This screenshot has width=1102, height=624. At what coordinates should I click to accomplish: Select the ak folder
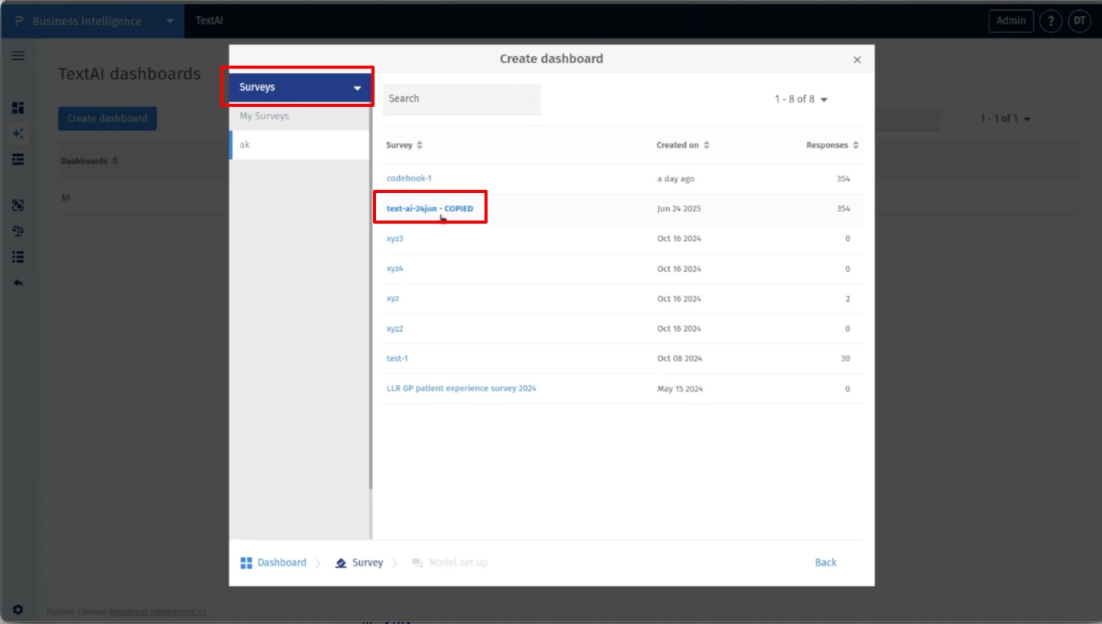(x=245, y=144)
